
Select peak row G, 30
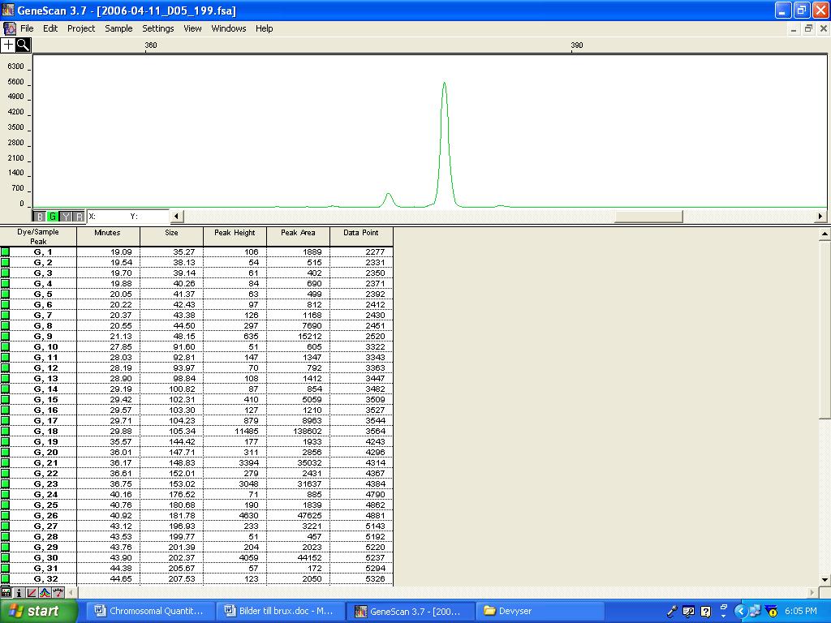point(196,558)
